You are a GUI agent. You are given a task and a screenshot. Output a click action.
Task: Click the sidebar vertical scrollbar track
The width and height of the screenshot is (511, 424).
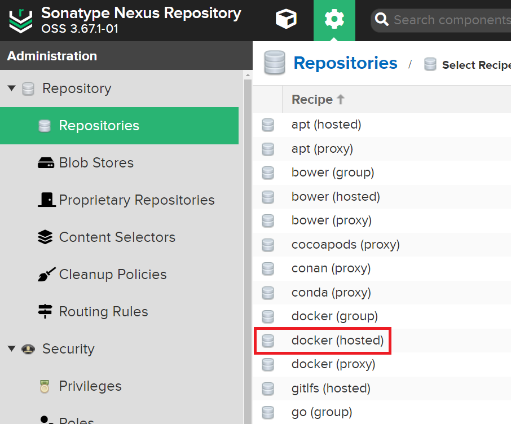tap(248, 251)
